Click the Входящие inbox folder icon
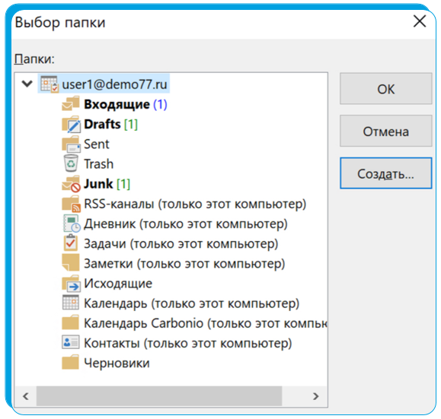The height and width of the screenshot is (419, 441). (x=70, y=103)
